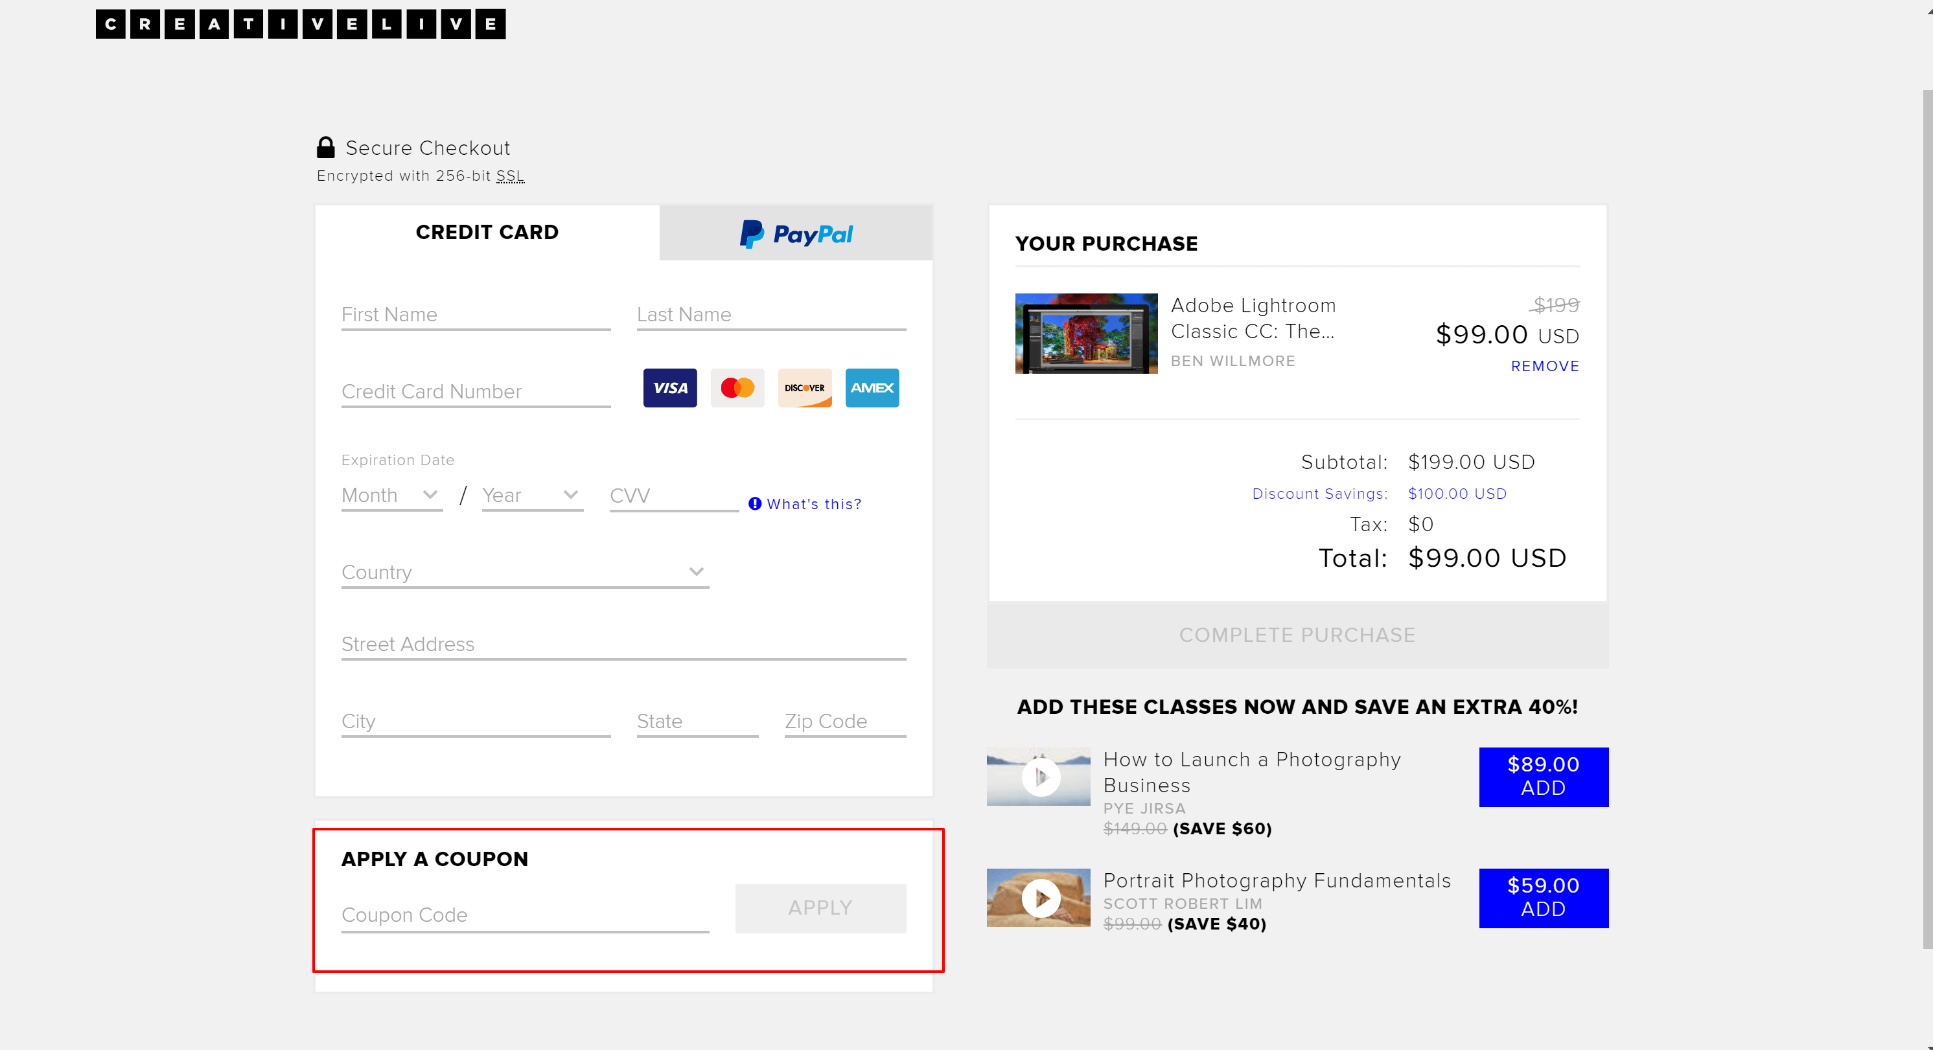Click the SCOTT ROBERT LIM instructor name
Image resolution: width=1933 pixels, height=1050 pixels.
[1183, 904]
